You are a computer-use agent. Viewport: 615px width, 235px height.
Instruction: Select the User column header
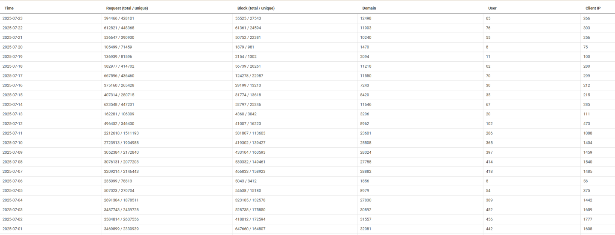pos(492,8)
